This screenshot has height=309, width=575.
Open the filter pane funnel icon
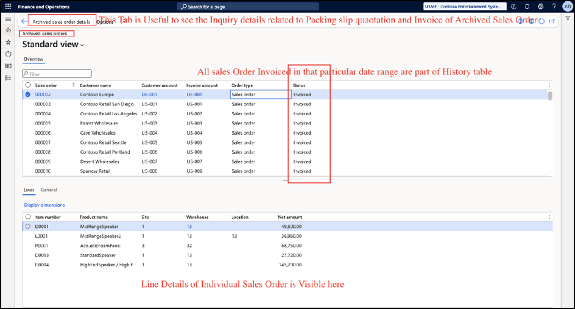click(x=568, y=19)
